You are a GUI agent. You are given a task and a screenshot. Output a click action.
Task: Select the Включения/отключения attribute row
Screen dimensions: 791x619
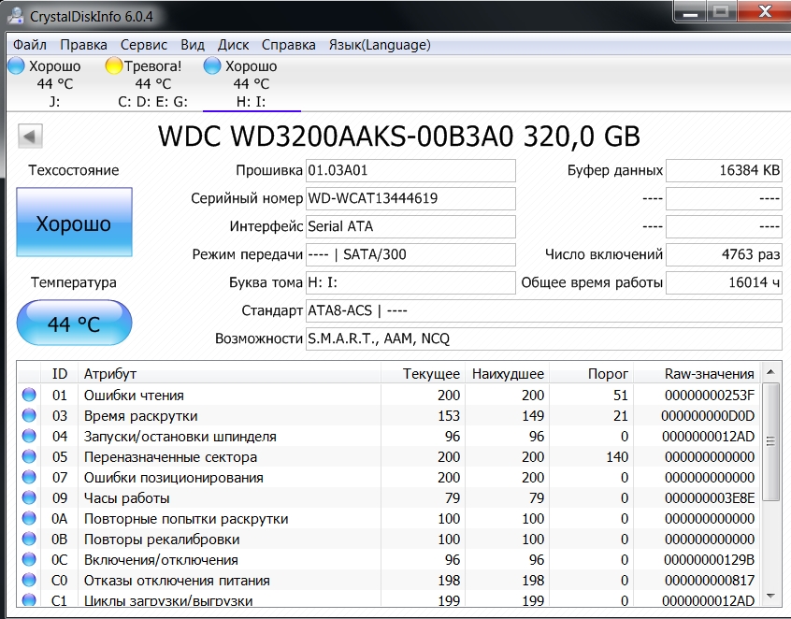390,560
